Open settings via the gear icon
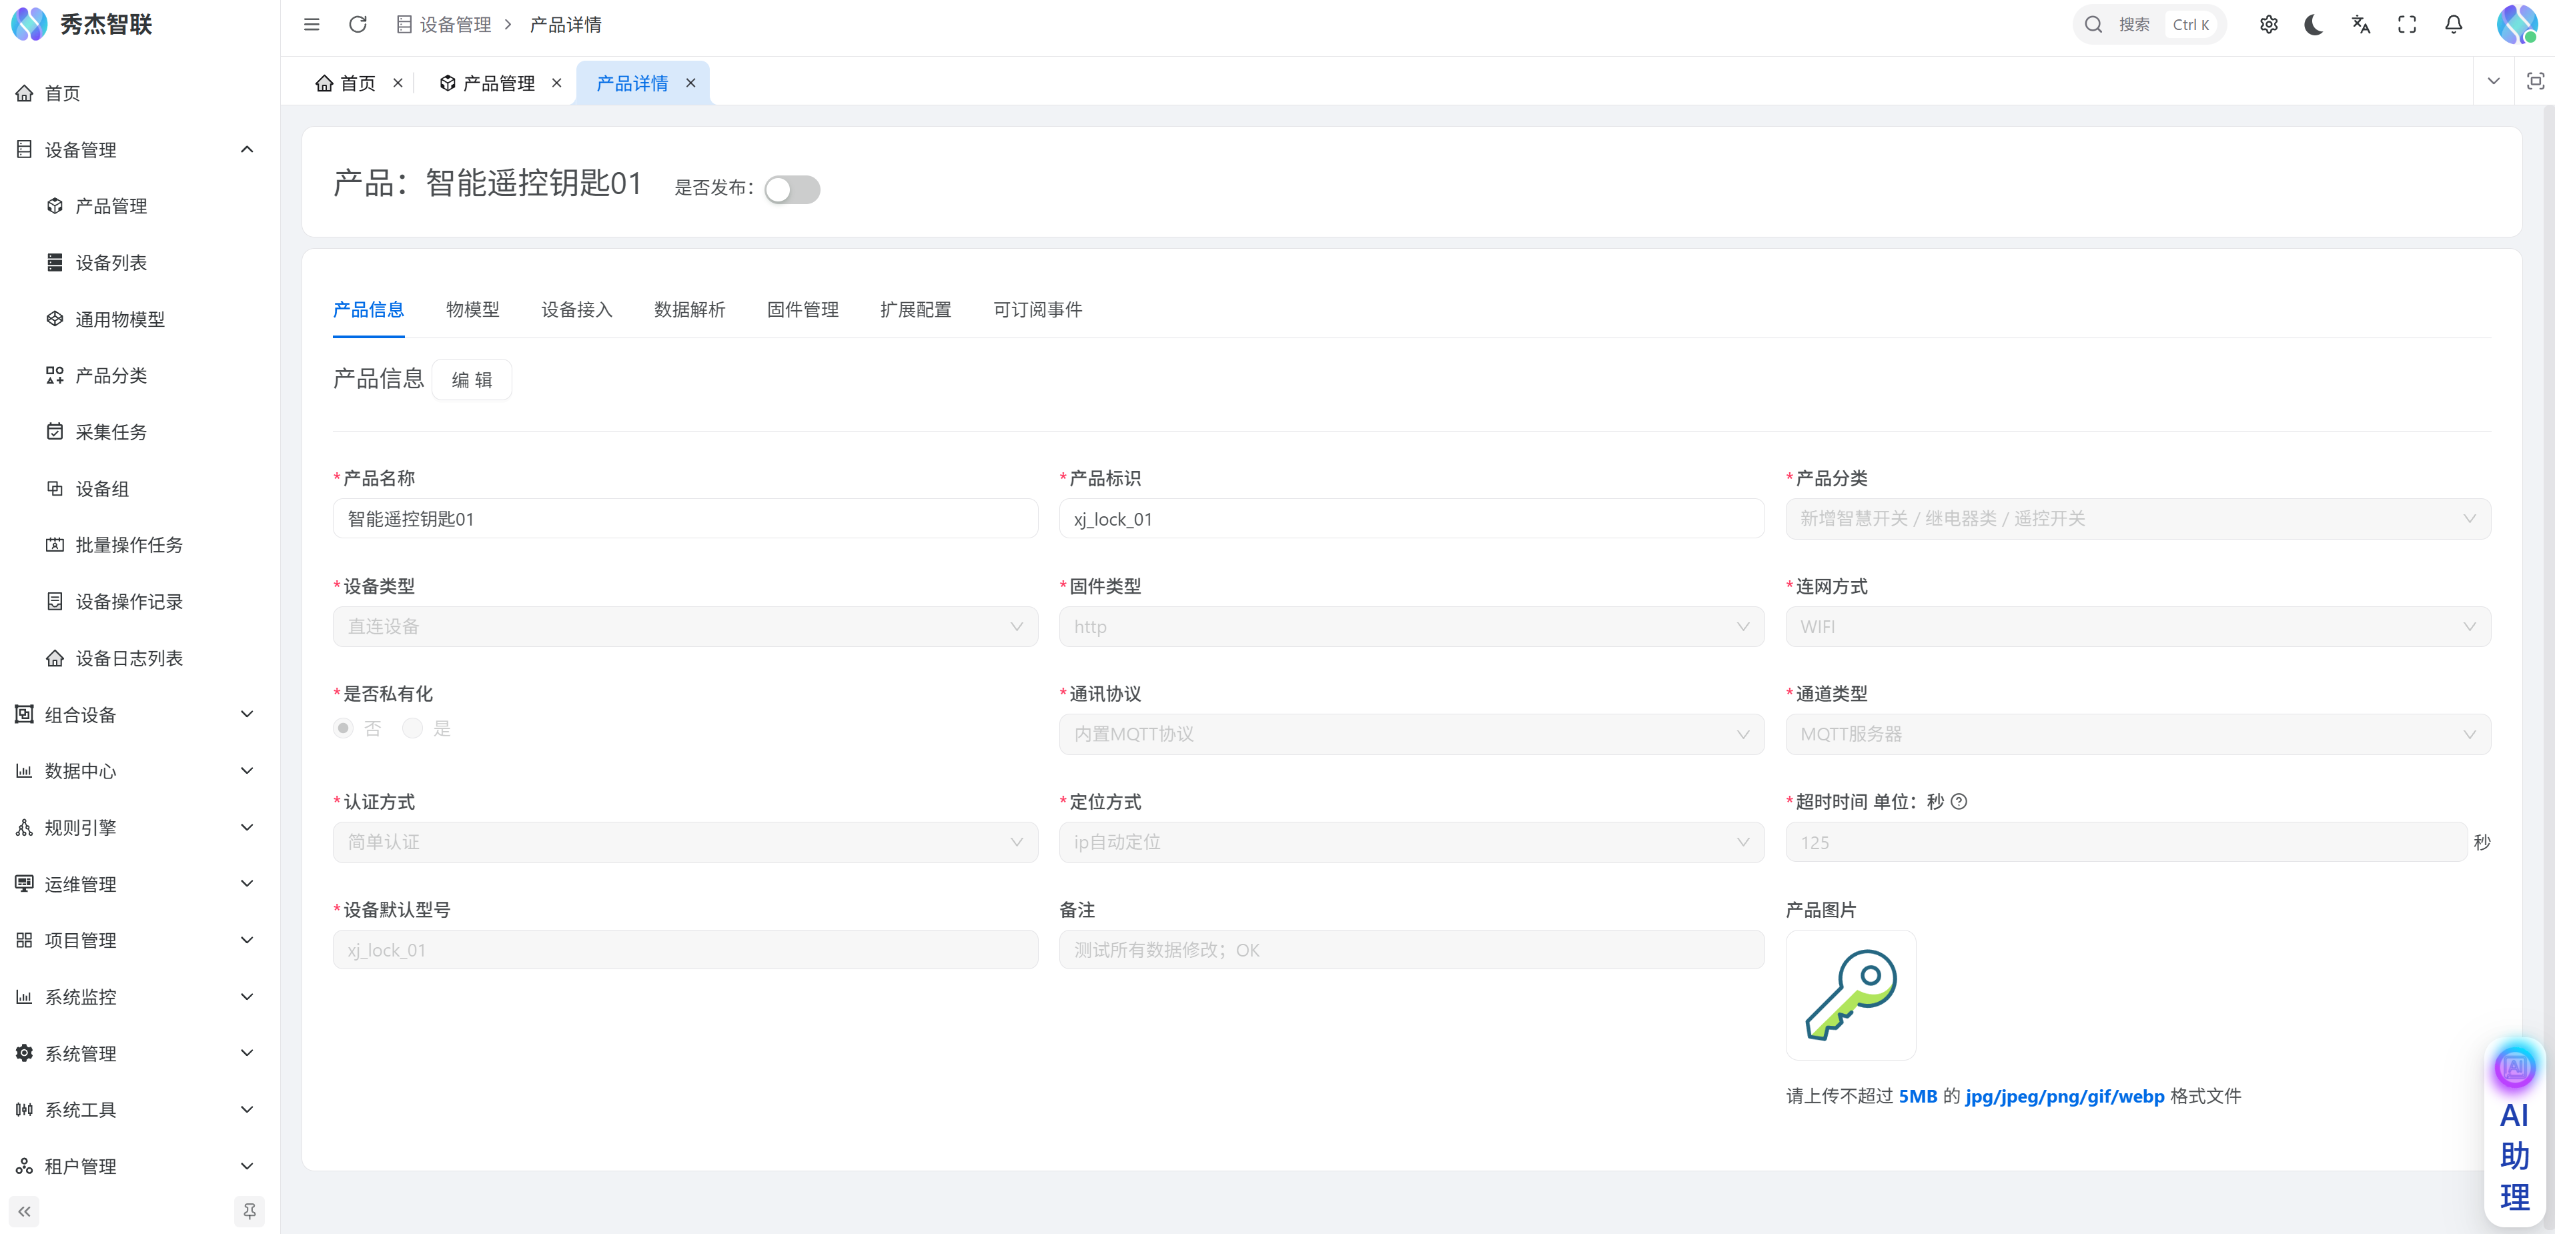Viewport: 2555px width, 1234px height. (2268, 25)
